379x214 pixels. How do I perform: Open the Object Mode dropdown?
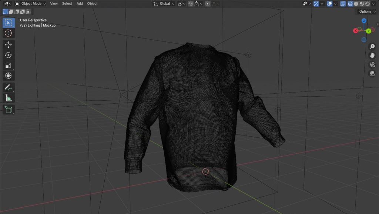click(31, 4)
